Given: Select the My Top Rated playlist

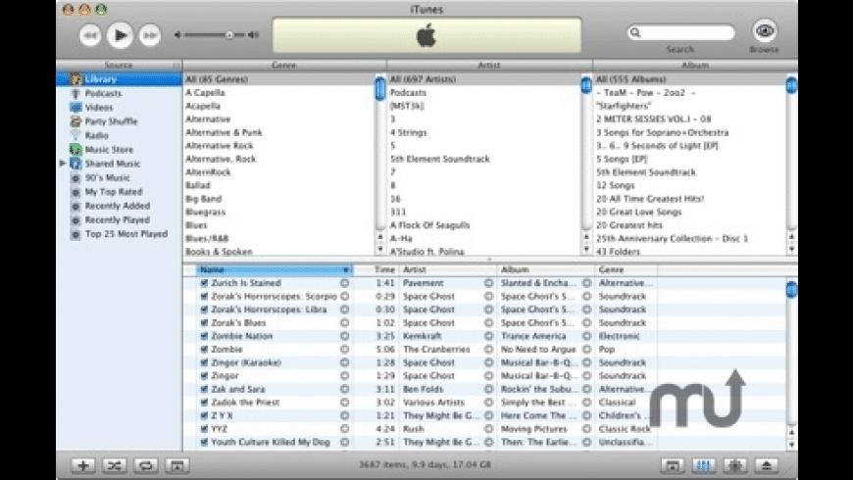Looking at the screenshot, I should [x=120, y=192].
